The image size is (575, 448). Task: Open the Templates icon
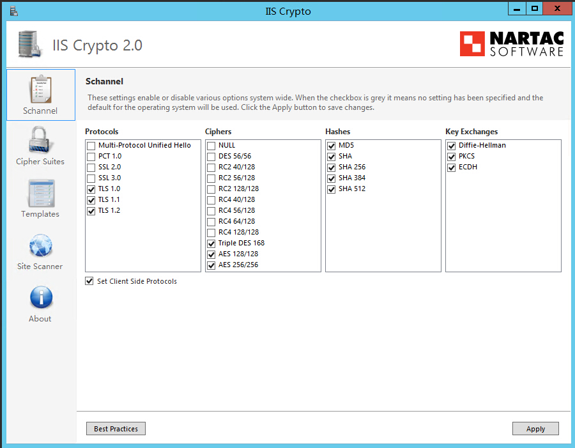41,193
